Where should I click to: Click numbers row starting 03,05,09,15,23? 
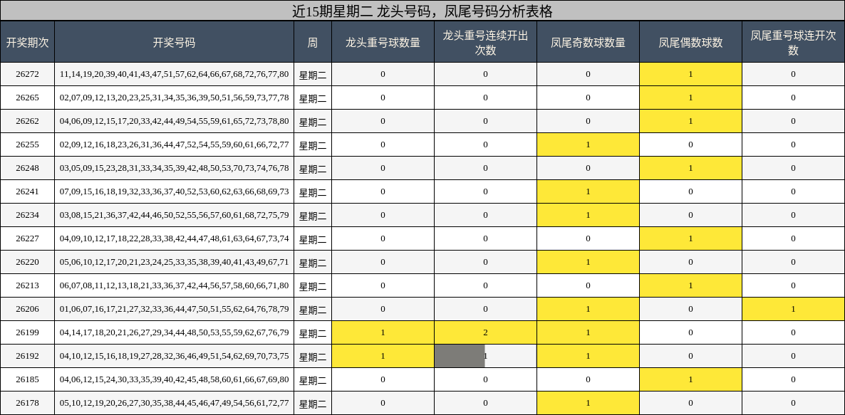tap(174, 168)
